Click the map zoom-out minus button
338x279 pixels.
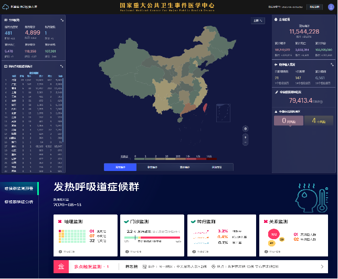(245, 142)
